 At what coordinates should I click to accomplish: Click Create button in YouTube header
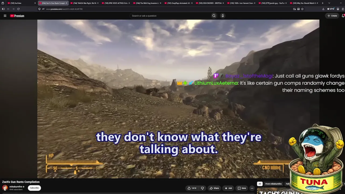pyautogui.click(x=332, y=16)
